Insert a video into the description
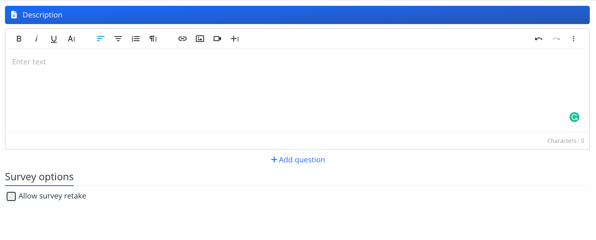 coord(217,39)
